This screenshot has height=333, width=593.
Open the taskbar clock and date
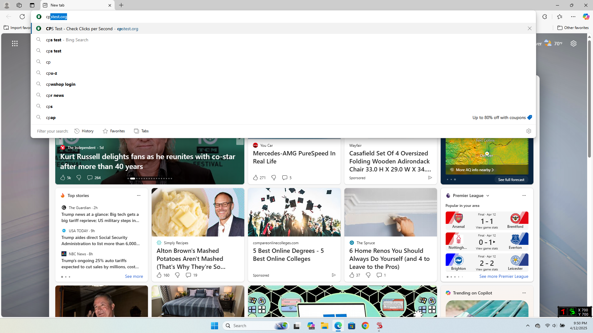point(578,326)
